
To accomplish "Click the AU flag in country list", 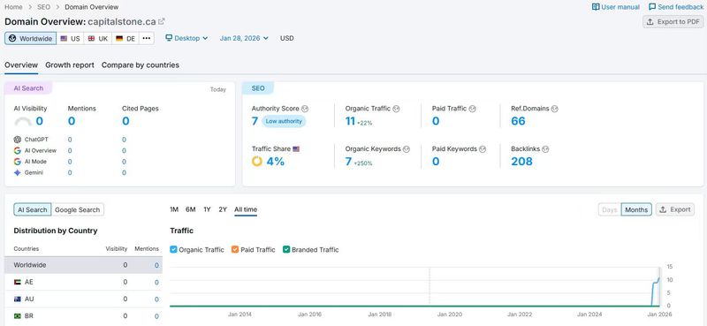I will [x=18, y=299].
